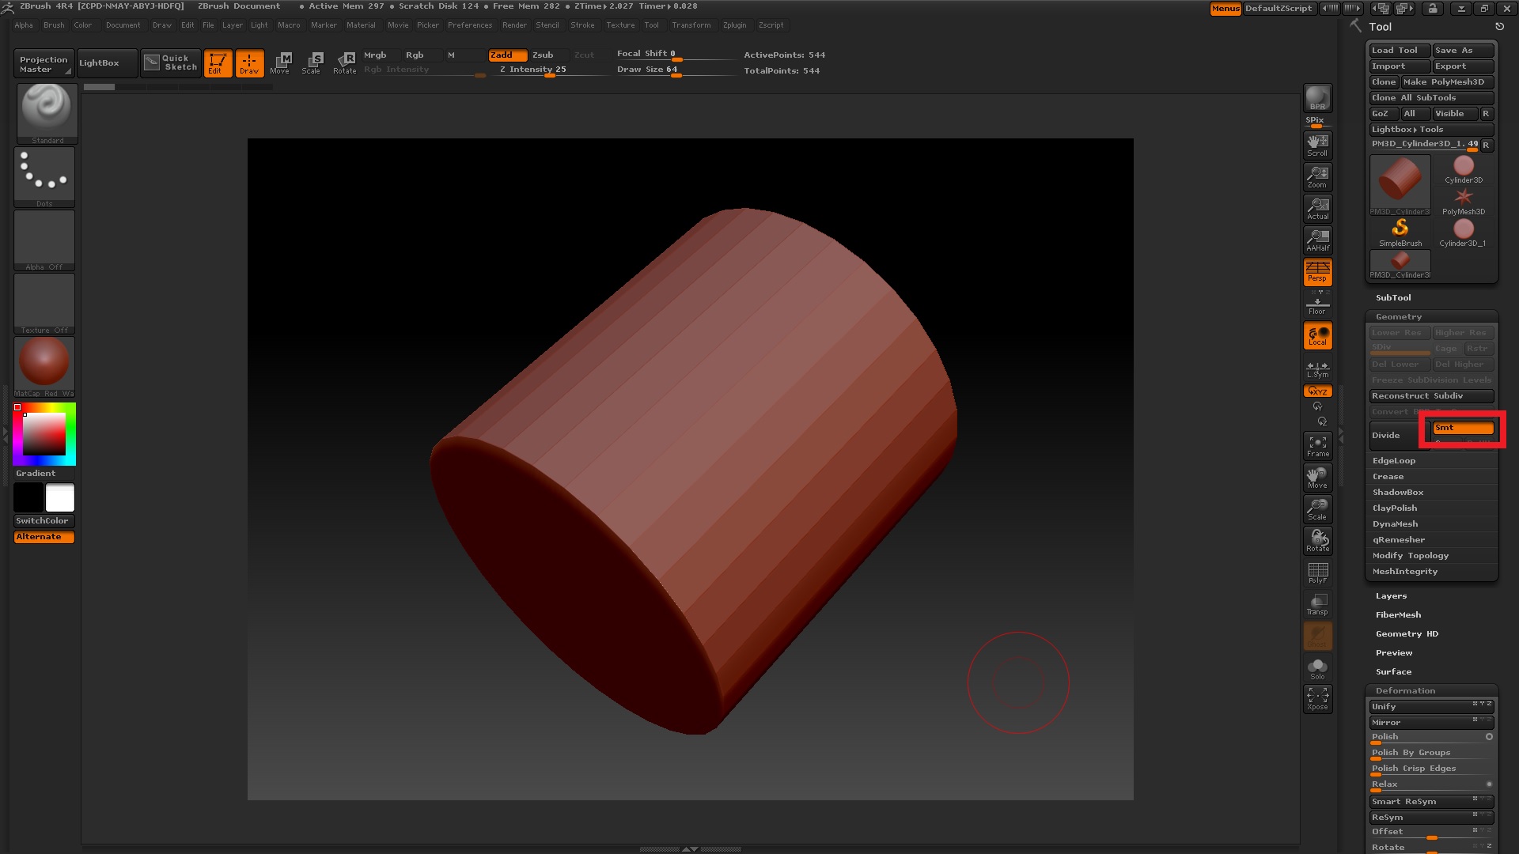Viewport: 1519px width, 854px height.
Task: Expand the Layers section
Action: tap(1391, 596)
